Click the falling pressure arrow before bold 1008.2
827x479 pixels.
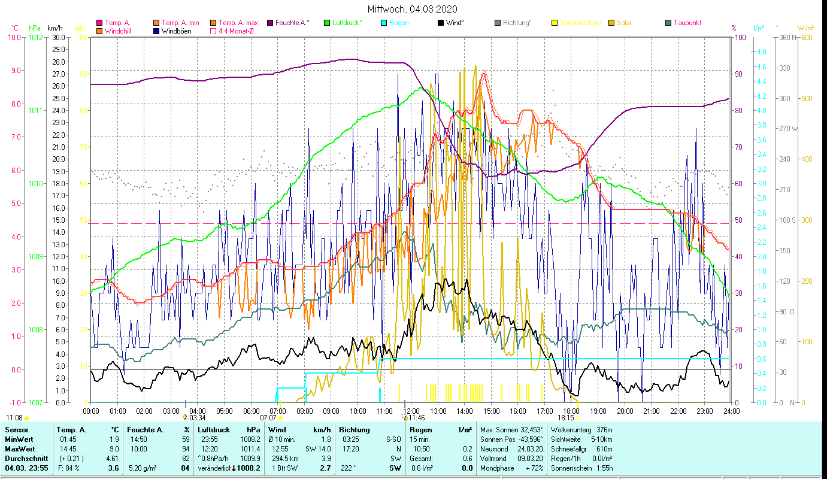[234, 468]
